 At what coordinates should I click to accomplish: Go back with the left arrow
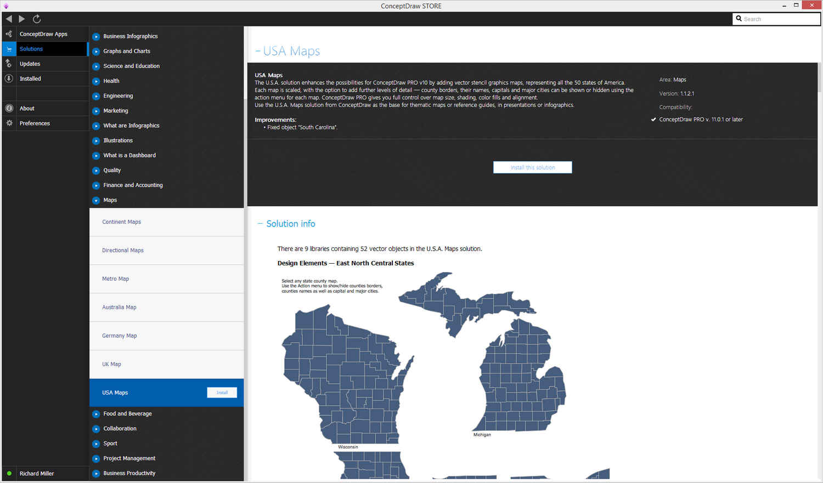9,19
